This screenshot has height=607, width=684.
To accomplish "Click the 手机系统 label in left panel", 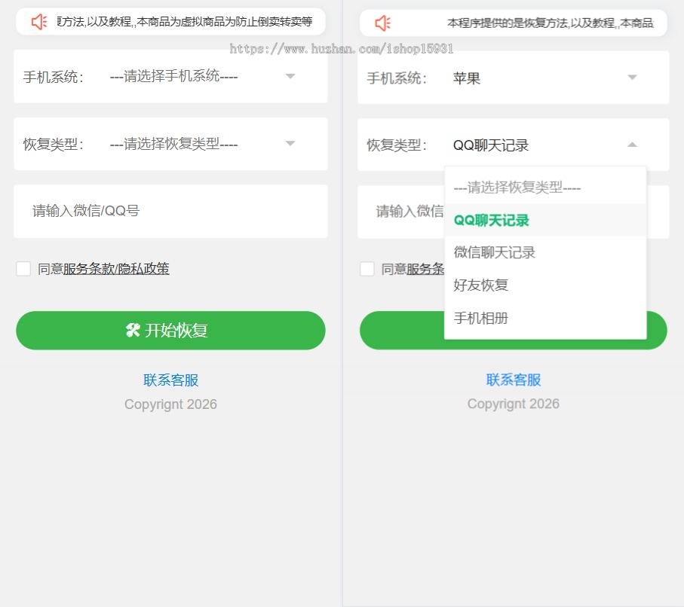I will pos(53,77).
